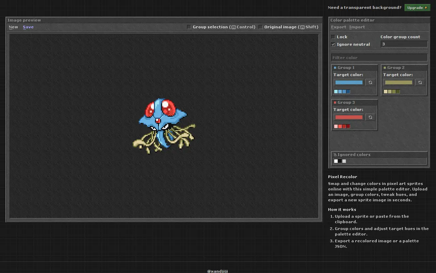The image size is (436, 273).
Task: Open the New menu item
Action: pyautogui.click(x=13, y=27)
